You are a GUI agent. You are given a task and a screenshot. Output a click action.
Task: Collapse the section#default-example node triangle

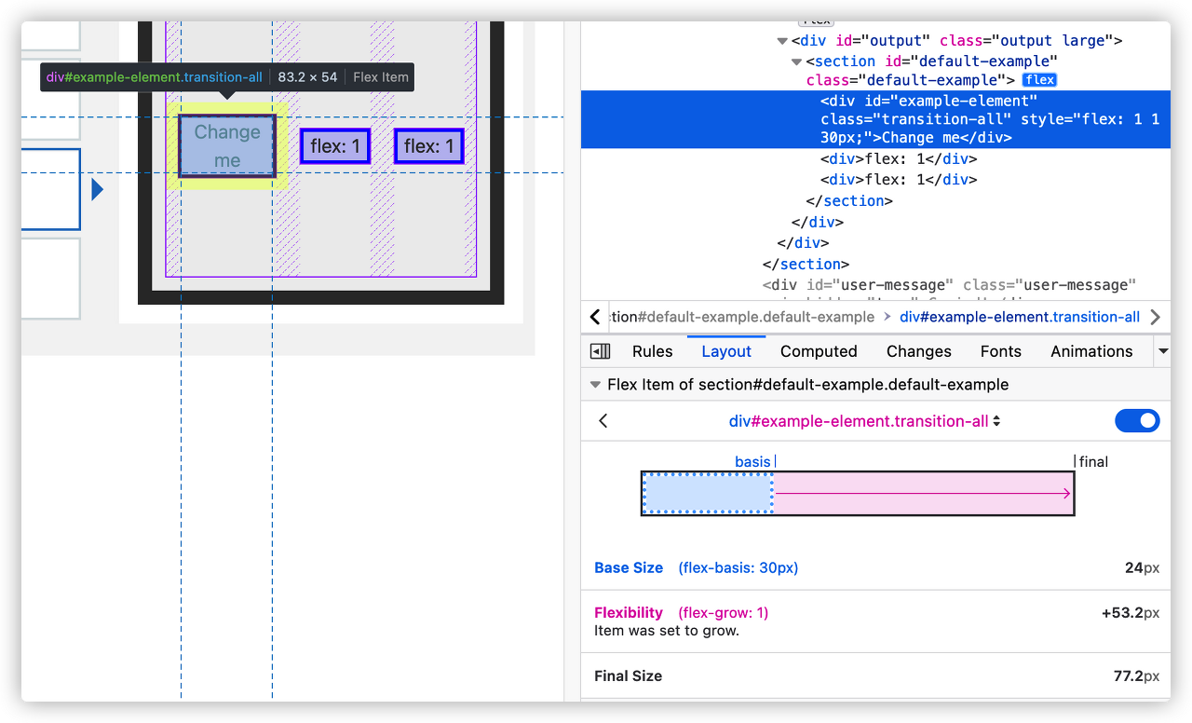click(x=797, y=61)
